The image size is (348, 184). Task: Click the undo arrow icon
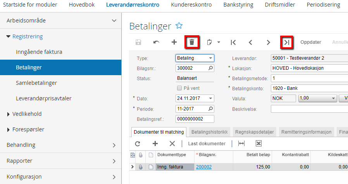(156, 42)
